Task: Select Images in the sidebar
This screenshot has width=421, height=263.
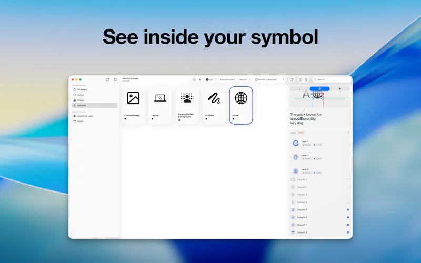Action: click(94, 100)
